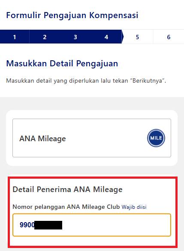Go to step 1 in progress bar
This screenshot has width=184, height=251.
15,37
